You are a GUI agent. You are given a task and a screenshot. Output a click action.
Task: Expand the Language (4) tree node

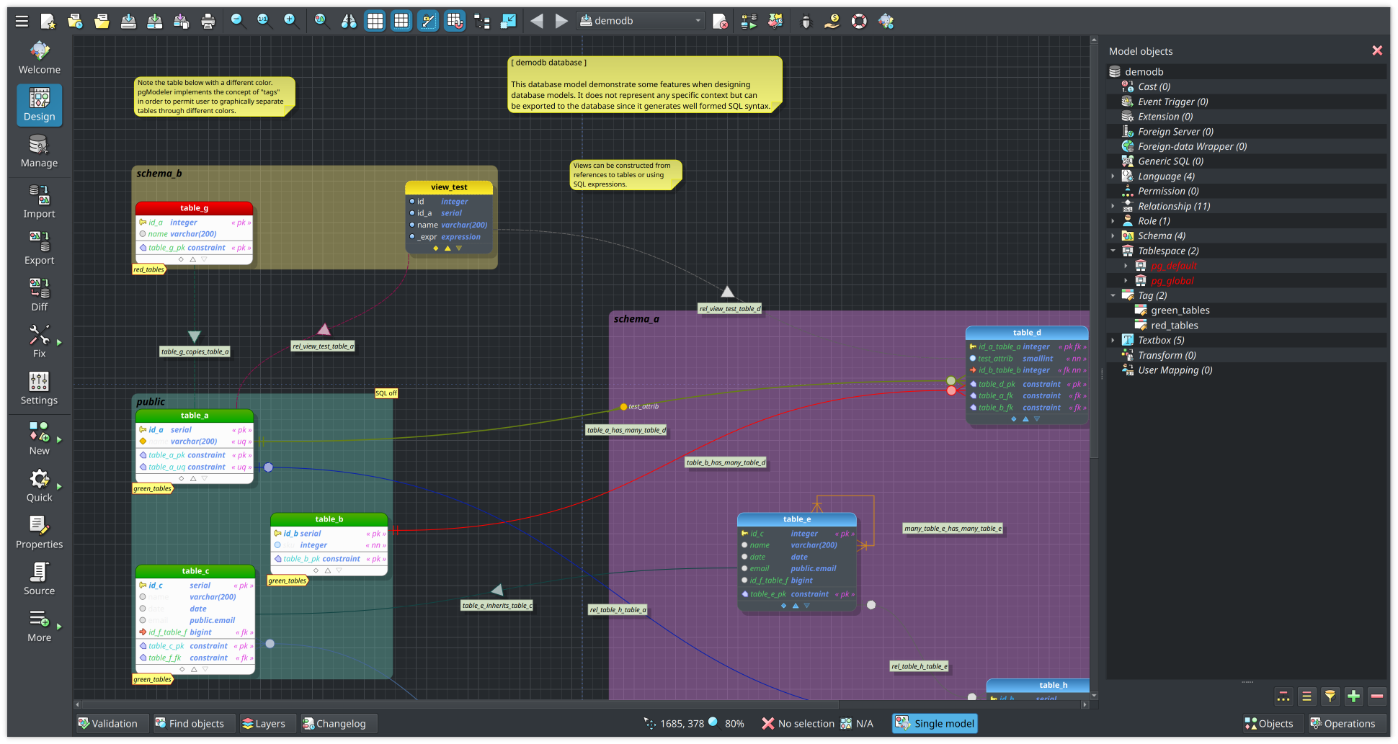[x=1113, y=176]
